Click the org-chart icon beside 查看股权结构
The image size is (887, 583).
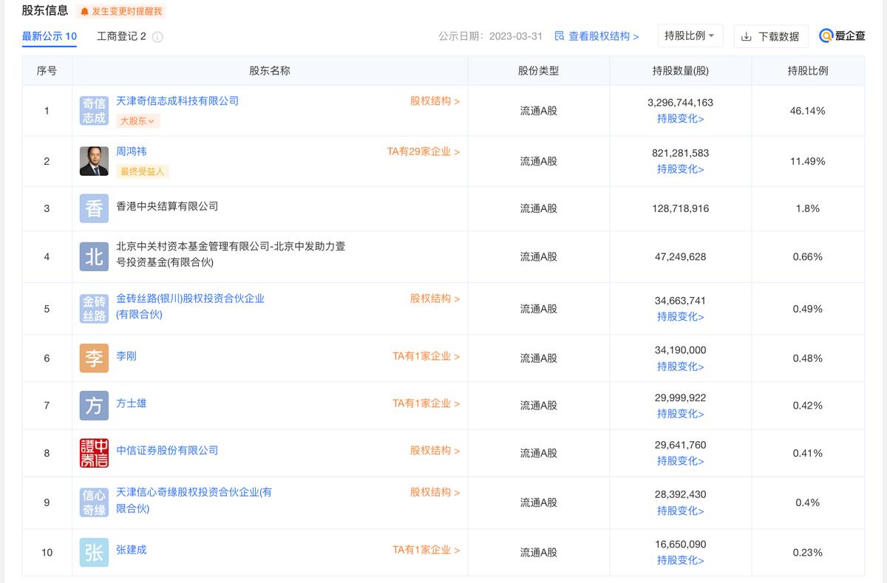point(562,35)
